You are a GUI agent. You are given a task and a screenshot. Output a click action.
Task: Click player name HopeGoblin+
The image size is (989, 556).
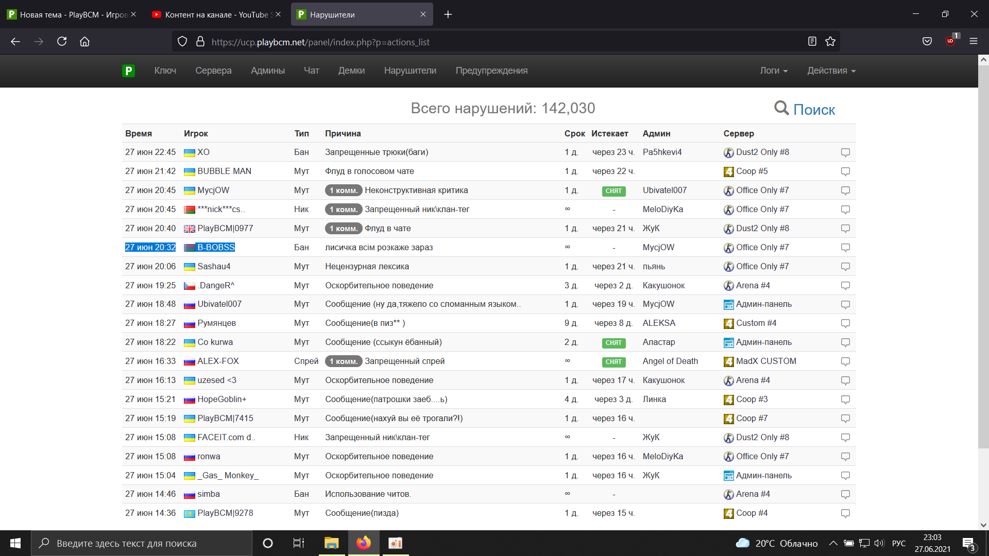(x=222, y=399)
